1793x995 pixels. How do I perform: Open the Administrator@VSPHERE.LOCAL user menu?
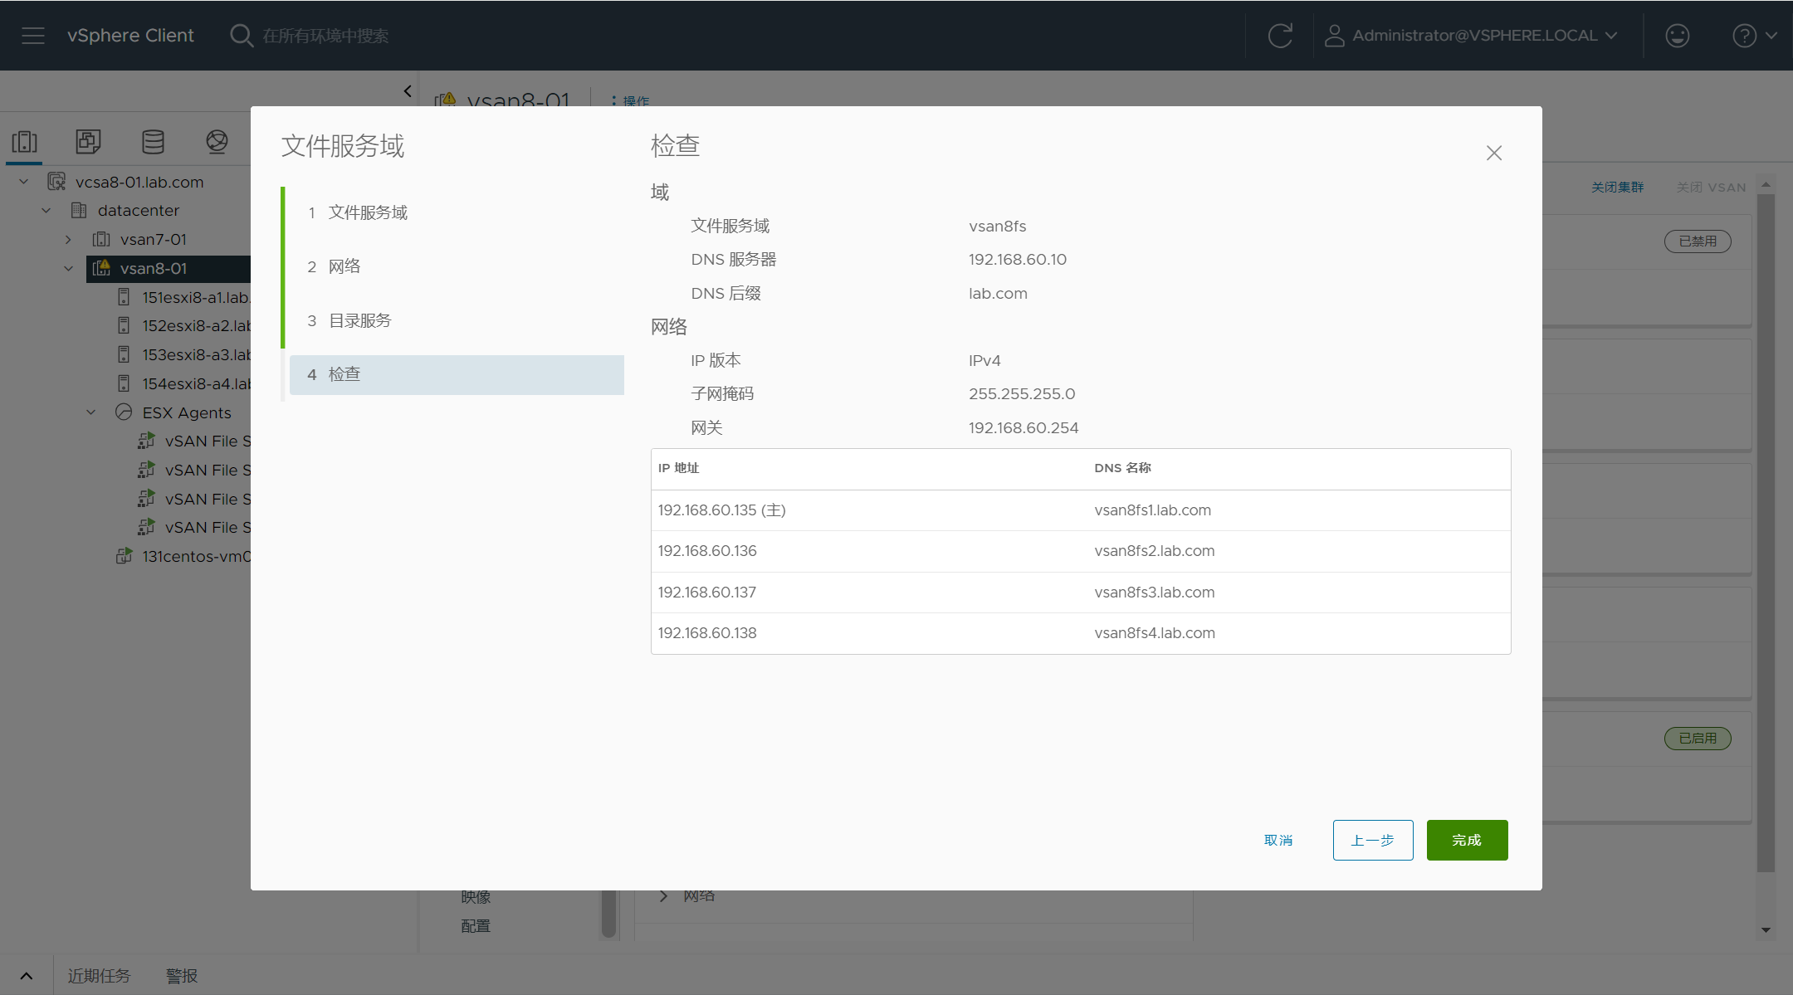point(1471,36)
